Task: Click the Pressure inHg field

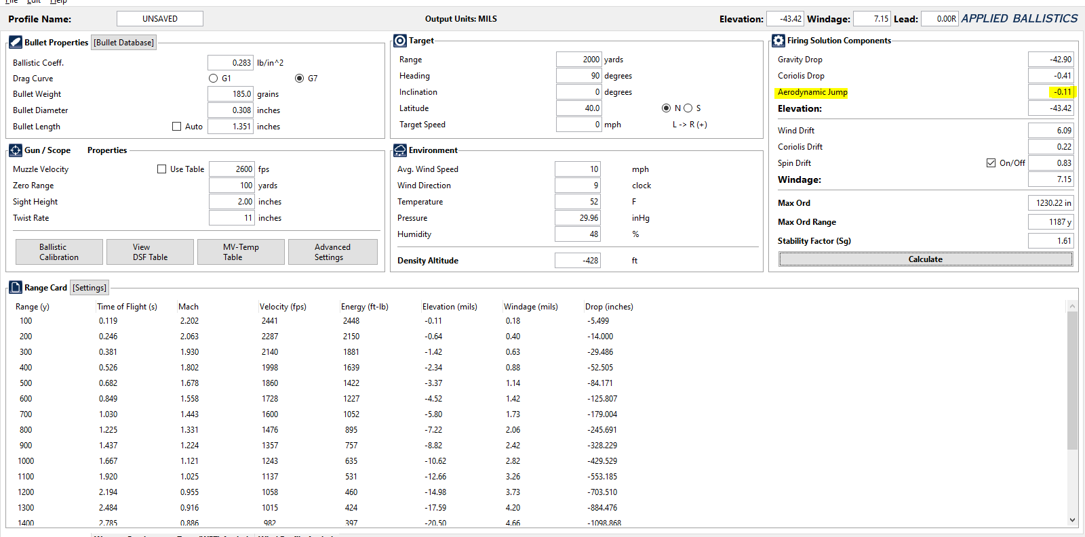Action: pyautogui.click(x=578, y=218)
